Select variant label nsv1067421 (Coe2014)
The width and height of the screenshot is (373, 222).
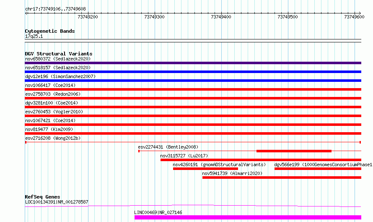[x=50, y=120]
